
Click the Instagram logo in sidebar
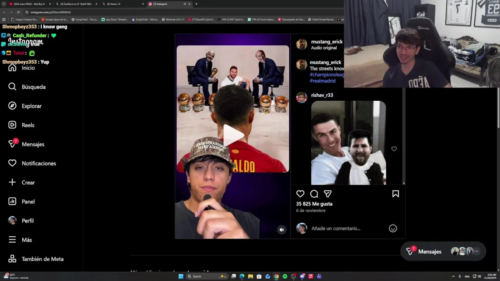(x=25, y=42)
